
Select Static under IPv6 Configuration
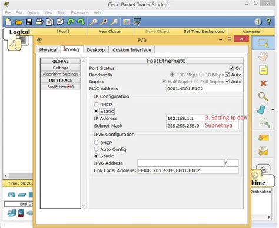click(96, 156)
